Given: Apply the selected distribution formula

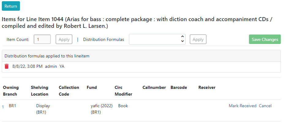Looking at the screenshot, I should pos(198,39).
